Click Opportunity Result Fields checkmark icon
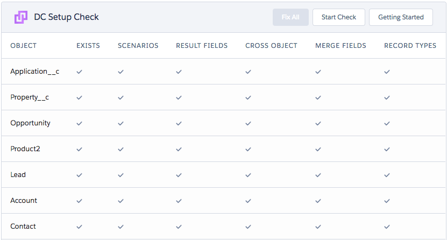This screenshot has height=240, width=447. pos(179,123)
